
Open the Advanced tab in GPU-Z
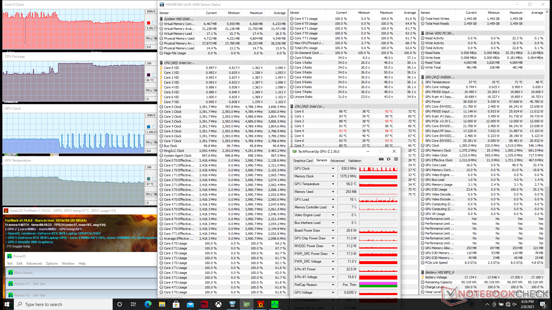[x=337, y=161]
